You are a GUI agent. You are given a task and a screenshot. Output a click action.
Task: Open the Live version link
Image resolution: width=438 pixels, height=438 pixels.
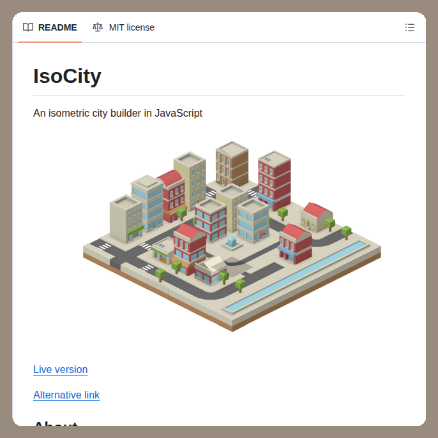pyautogui.click(x=61, y=369)
